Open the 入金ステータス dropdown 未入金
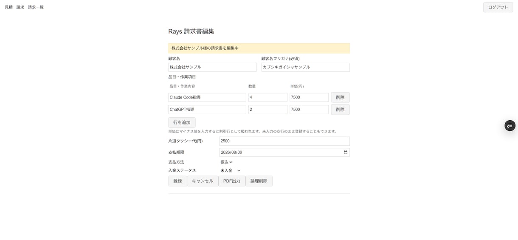The image size is (518, 240). (231, 171)
